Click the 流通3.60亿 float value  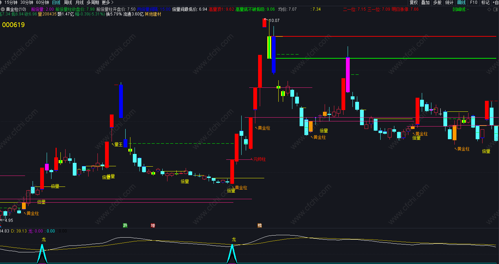(x=133, y=14)
